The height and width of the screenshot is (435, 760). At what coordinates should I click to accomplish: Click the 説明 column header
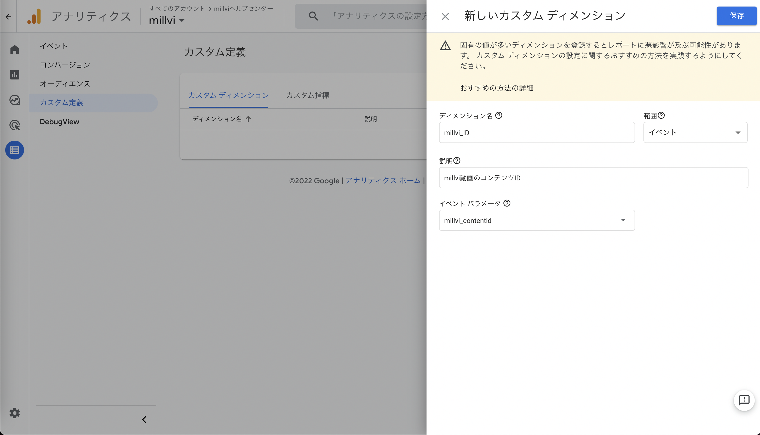tap(371, 119)
